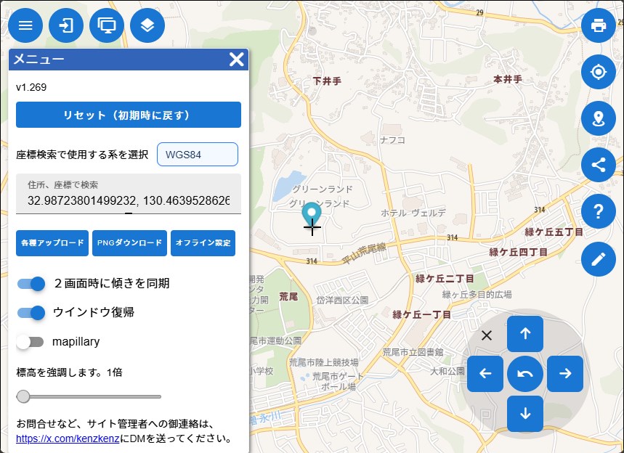Open the map layers icon
Image resolution: width=624 pixels, height=453 pixels.
147,25
